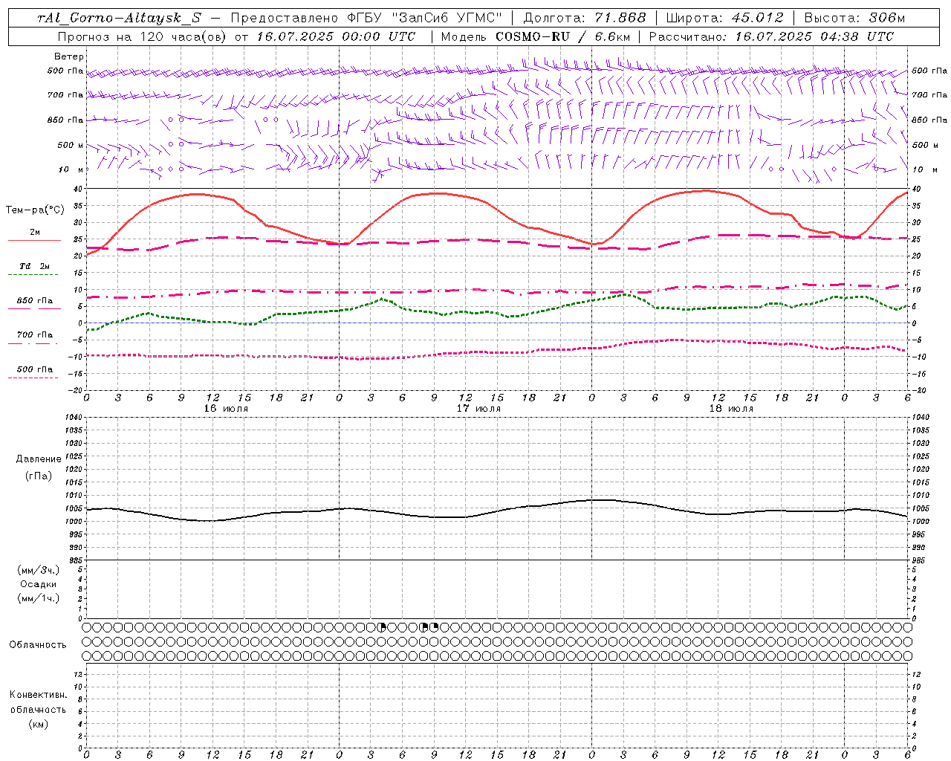Click the solid red 2м legend line sample
Screen dimensions: 951x761
coord(34,240)
